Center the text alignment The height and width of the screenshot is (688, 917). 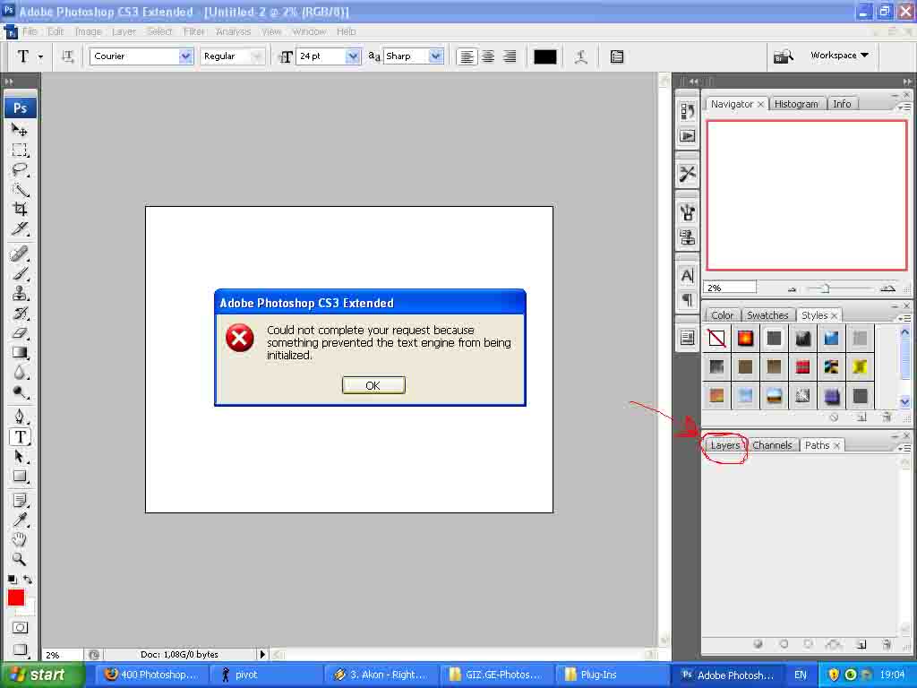pos(488,56)
